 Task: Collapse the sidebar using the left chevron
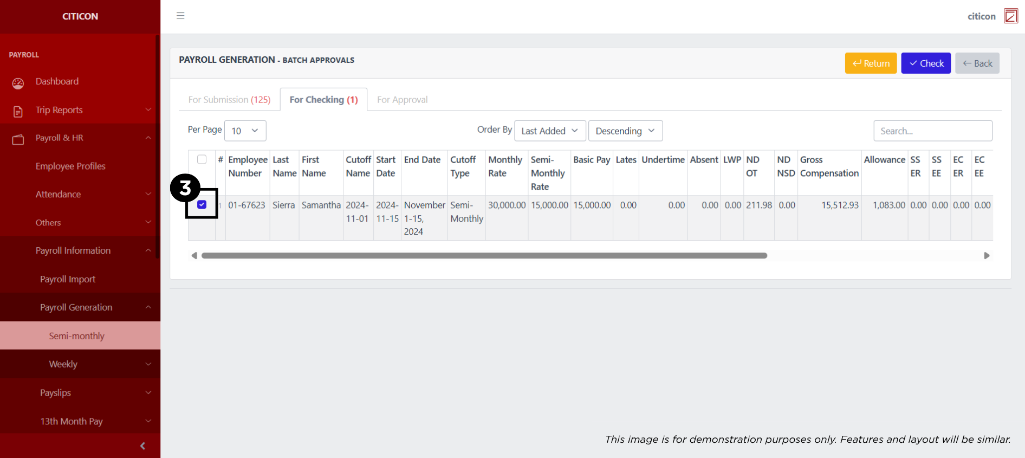142,446
